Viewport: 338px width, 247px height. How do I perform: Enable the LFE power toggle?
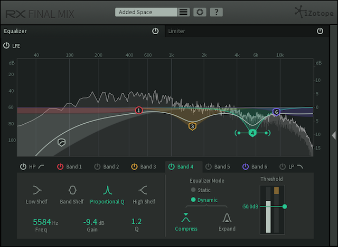[x=6, y=45]
